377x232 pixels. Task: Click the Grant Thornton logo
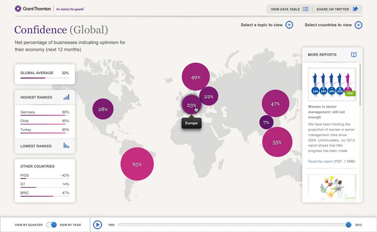tap(33, 9)
